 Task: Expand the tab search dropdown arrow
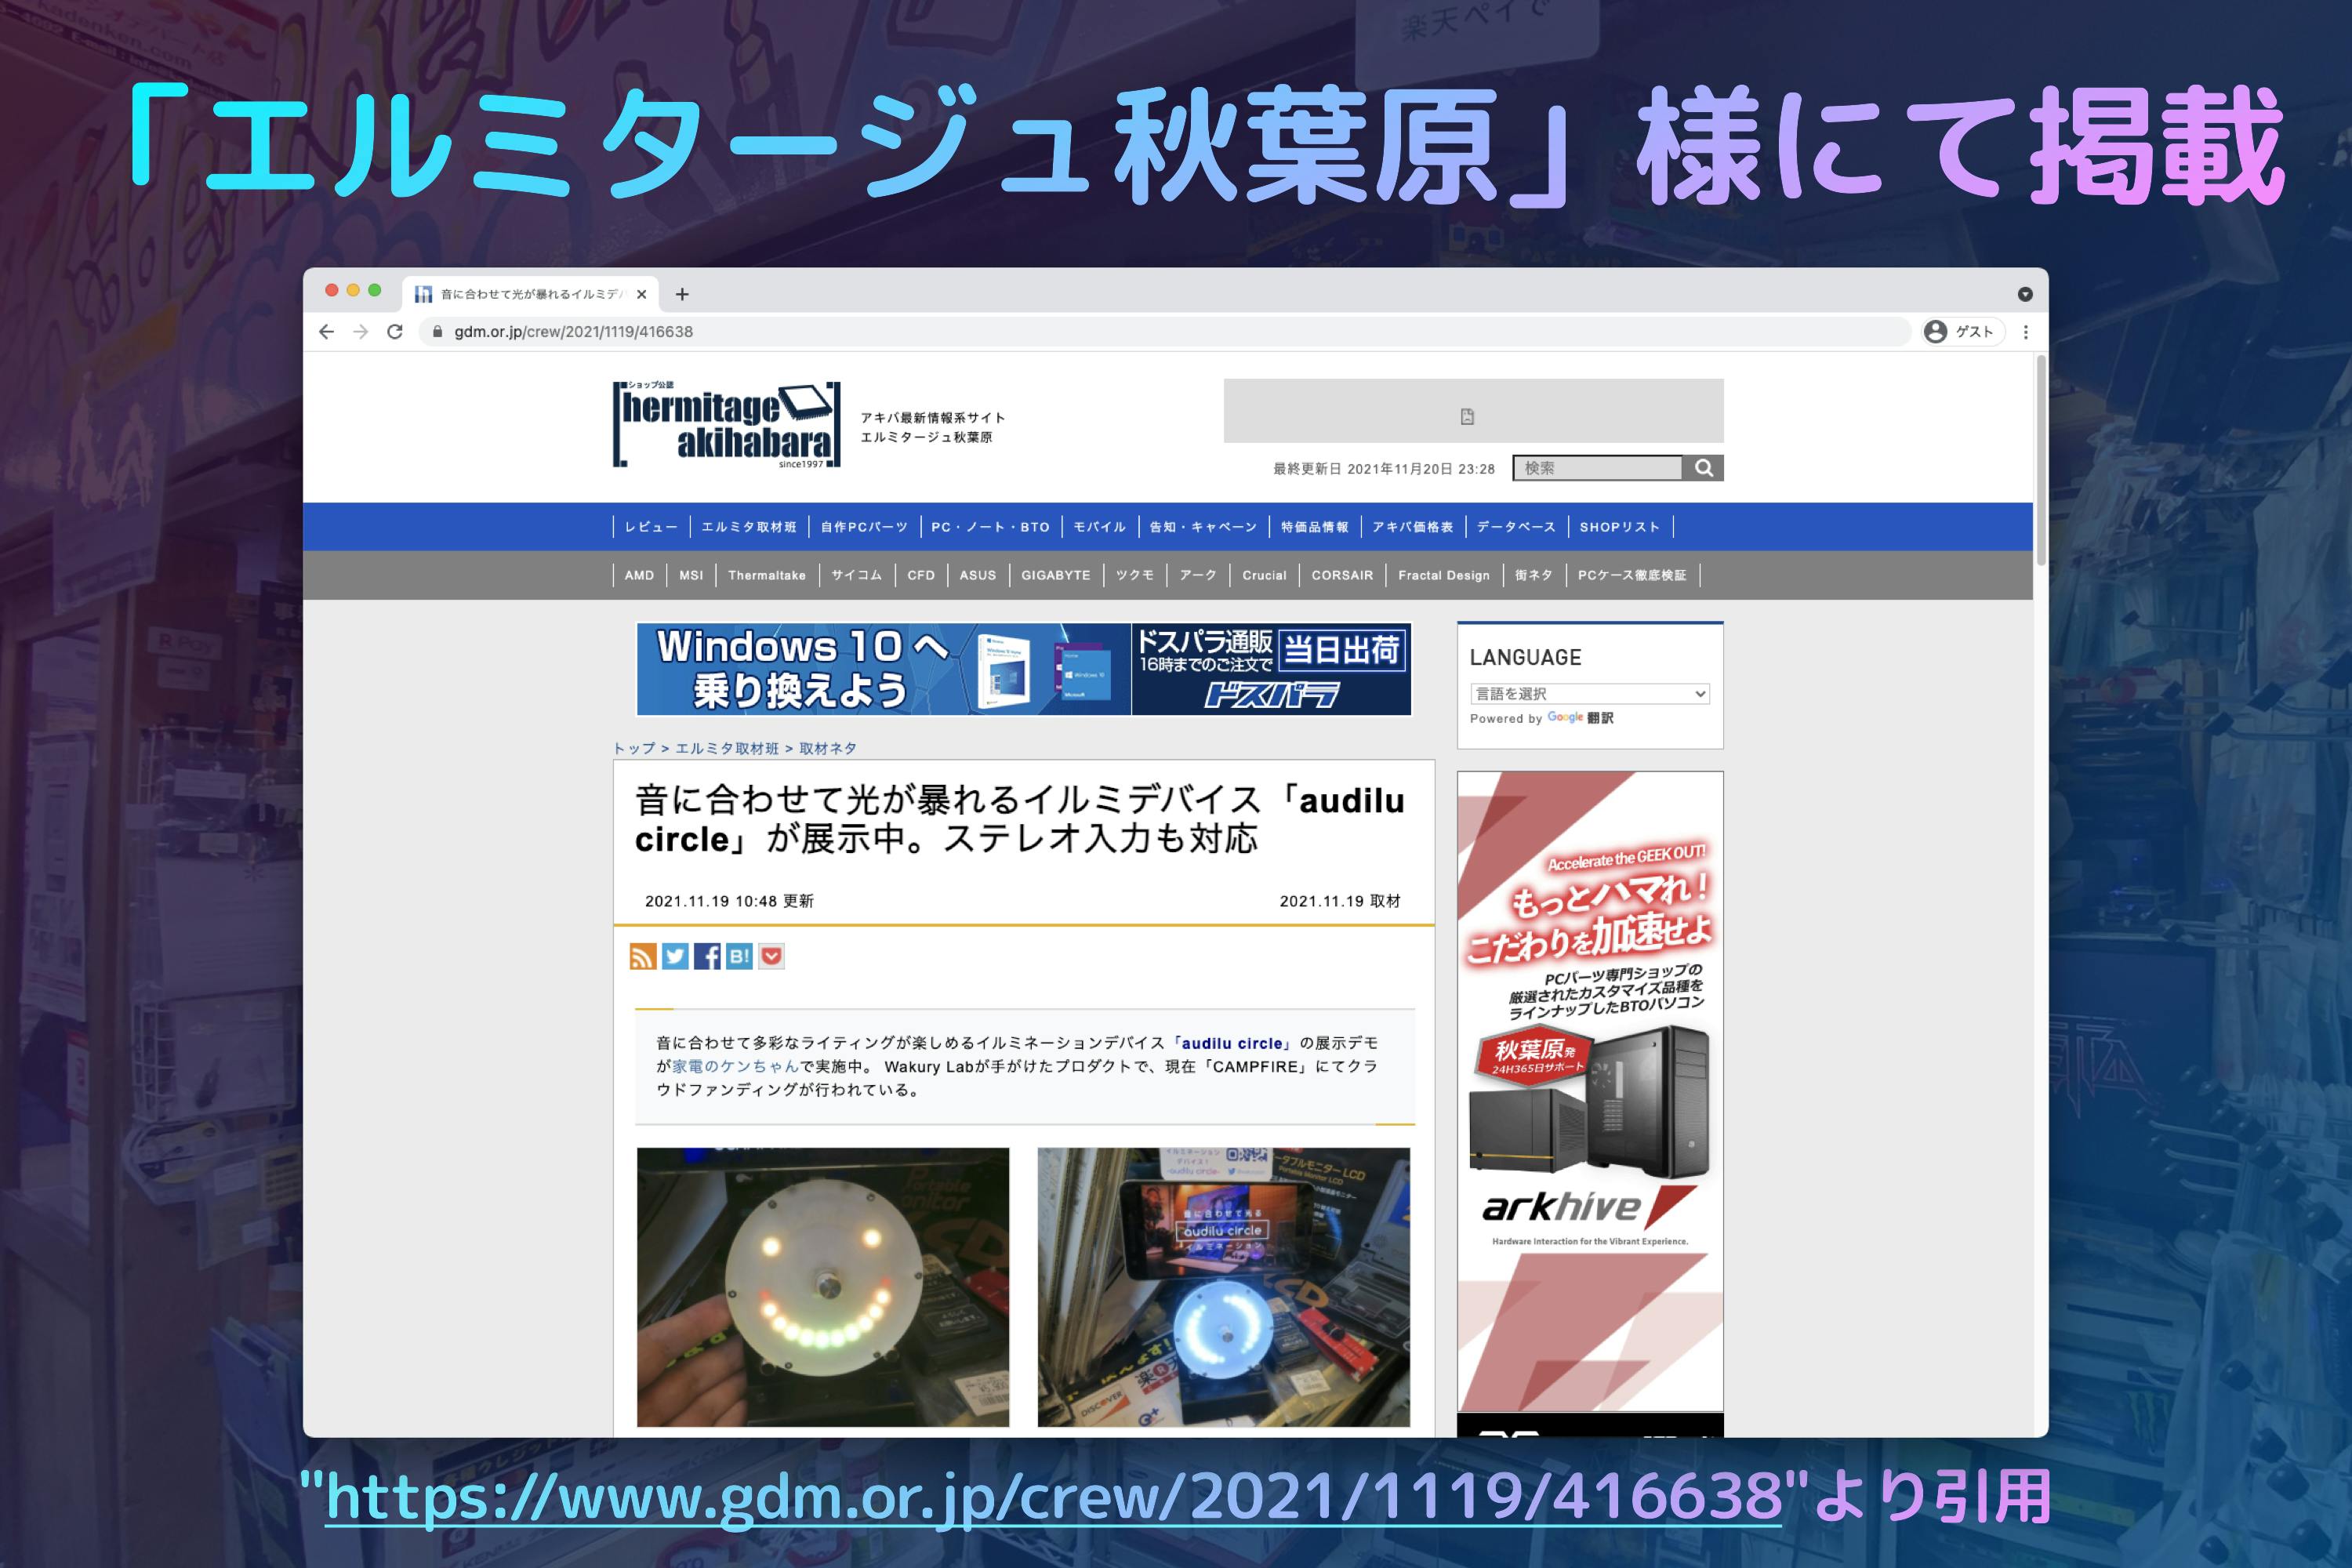click(2025, 294)
